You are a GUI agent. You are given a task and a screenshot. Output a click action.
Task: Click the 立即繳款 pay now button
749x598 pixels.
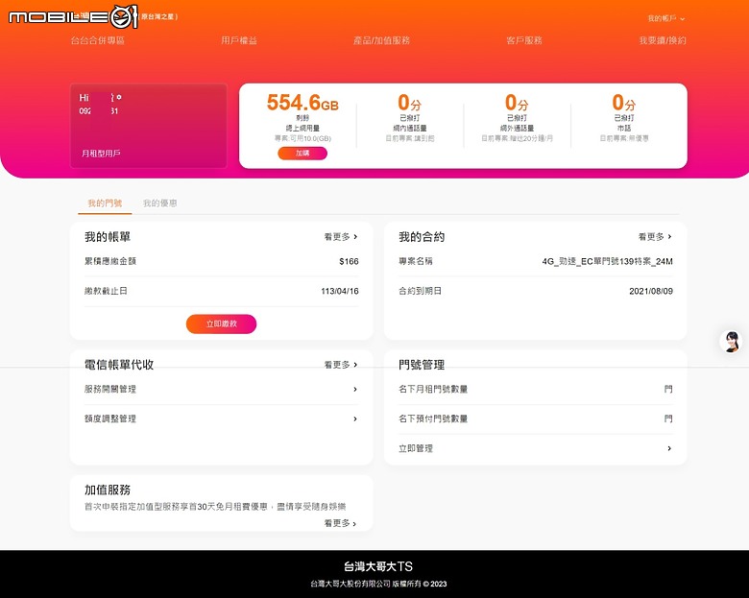(x=221, y=323)
